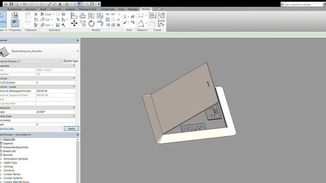Open the Insert ribbon tab

[43, 9]
